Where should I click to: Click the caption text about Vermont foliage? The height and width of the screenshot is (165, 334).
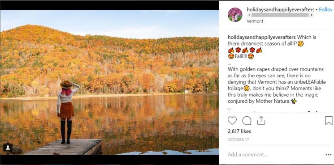coord(277,85)
